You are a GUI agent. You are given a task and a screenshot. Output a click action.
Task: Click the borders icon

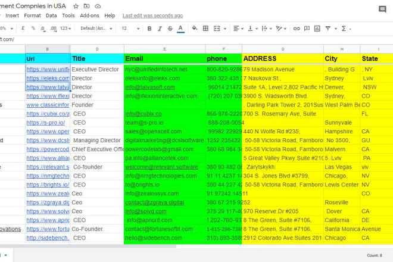tap(205, 29)
